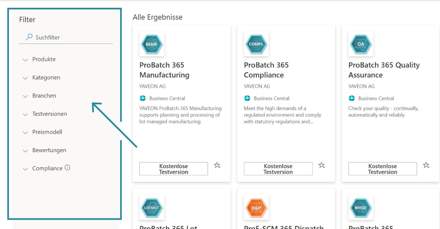Screen dimensions: 440x229
Task: Click the Filter heading
Action: pos(27,20)
